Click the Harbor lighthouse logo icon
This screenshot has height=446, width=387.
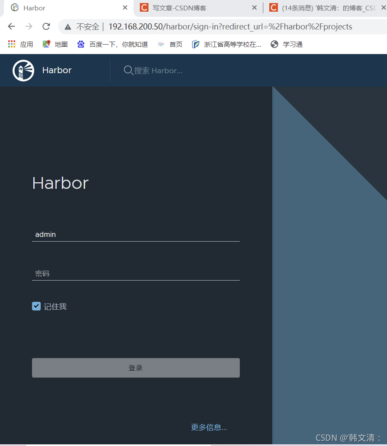tap(23, 70)
